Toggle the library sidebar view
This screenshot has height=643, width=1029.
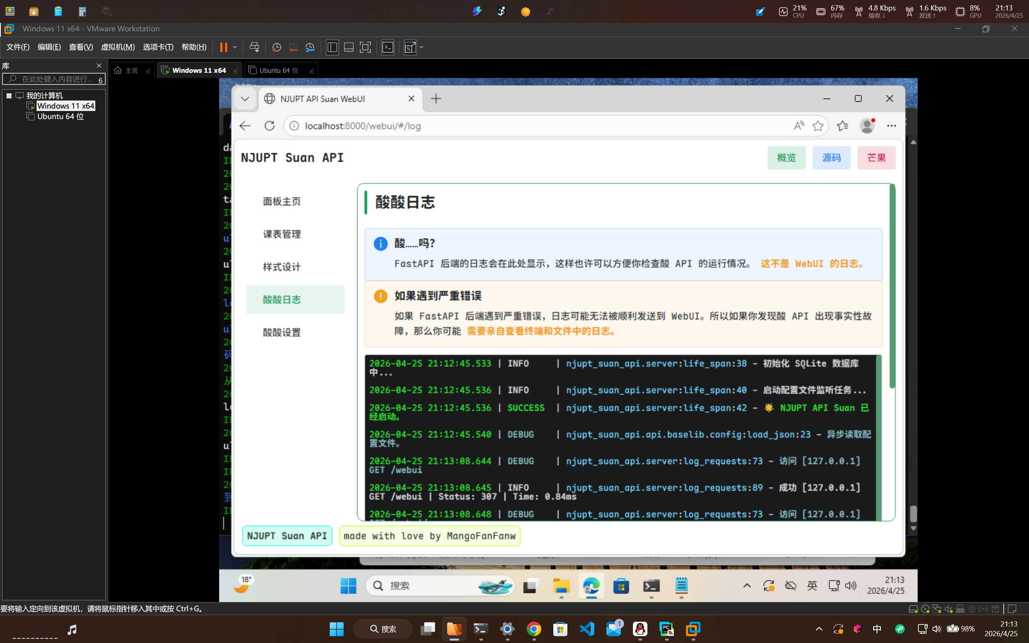(x=332, y=47)
